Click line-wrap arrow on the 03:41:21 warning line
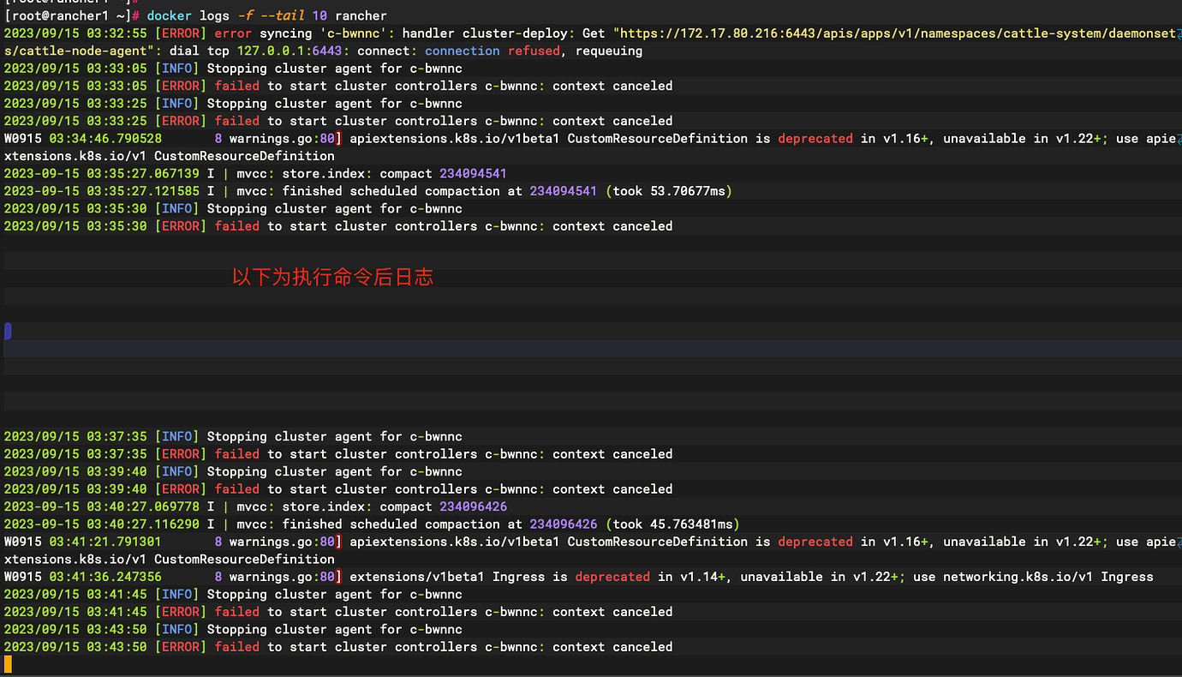 [1179, 542]
